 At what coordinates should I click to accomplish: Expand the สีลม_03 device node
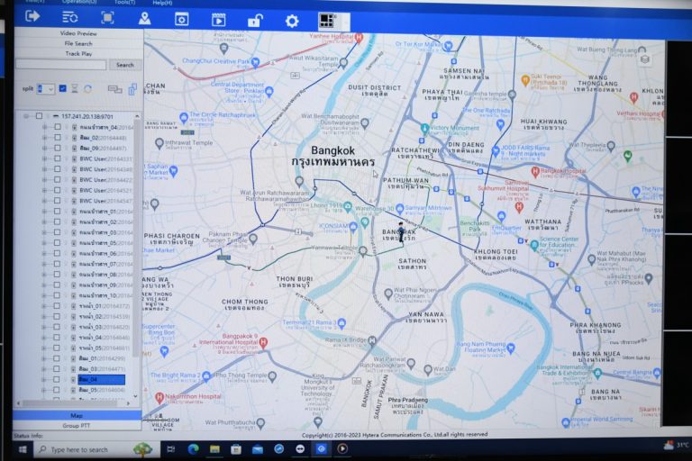[x=44, y=369]
